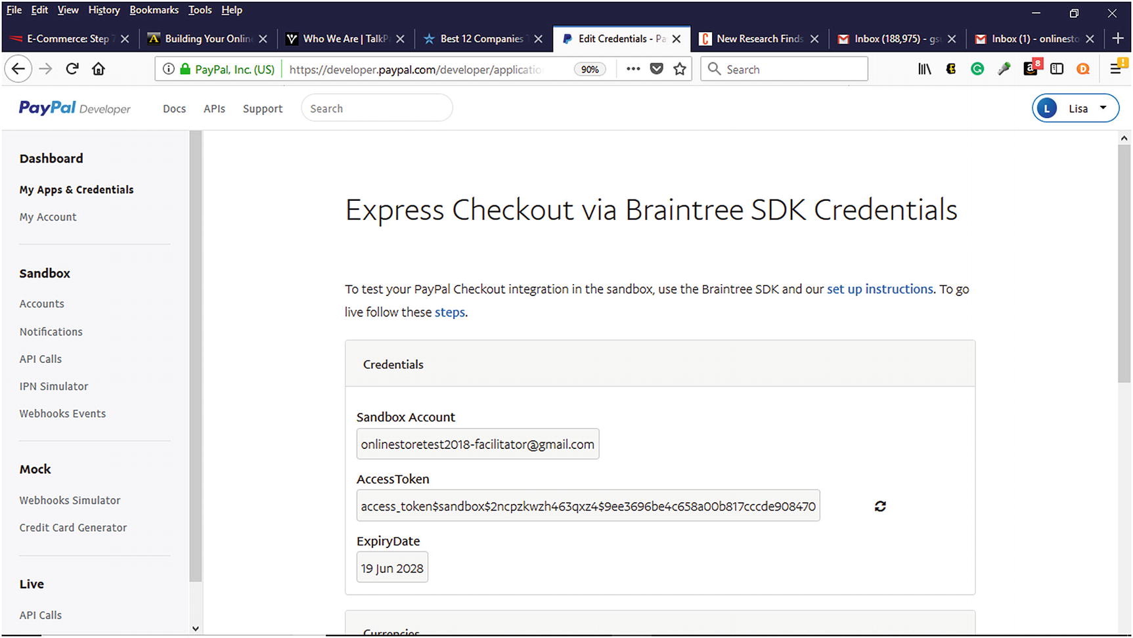Screen dimensions: 1133x638
Task: Click the green padlock security icon
Action: coord(185,69)
